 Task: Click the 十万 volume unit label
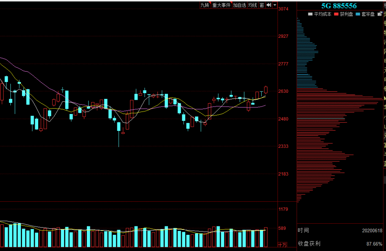[283, 245]
